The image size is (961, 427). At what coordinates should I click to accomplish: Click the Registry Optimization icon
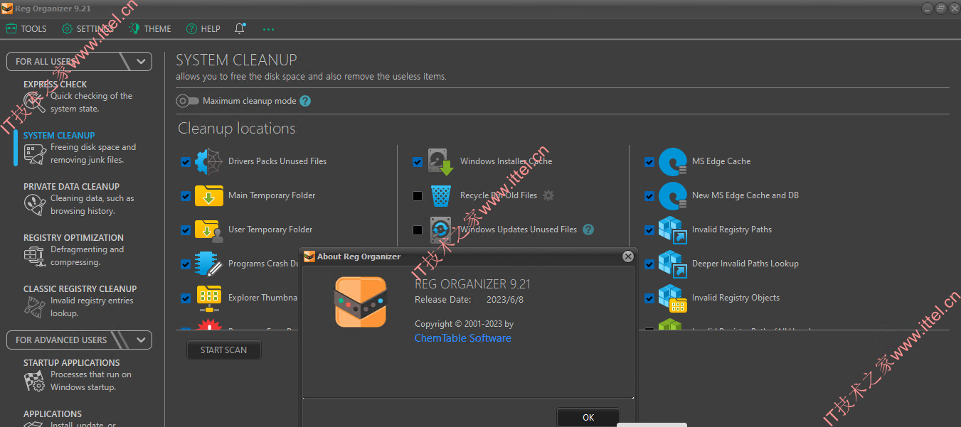(x=34, y=256)
